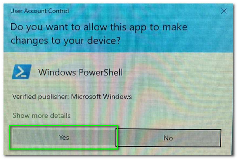The image size is (237, 159).
Task: Click the word PowerShell in the app name
Action: [101, 72]
